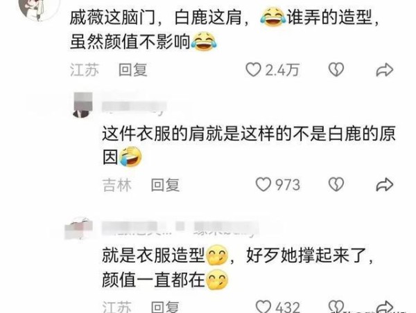
Task: Dislike the comment with 432 likes
Action: 336,307
